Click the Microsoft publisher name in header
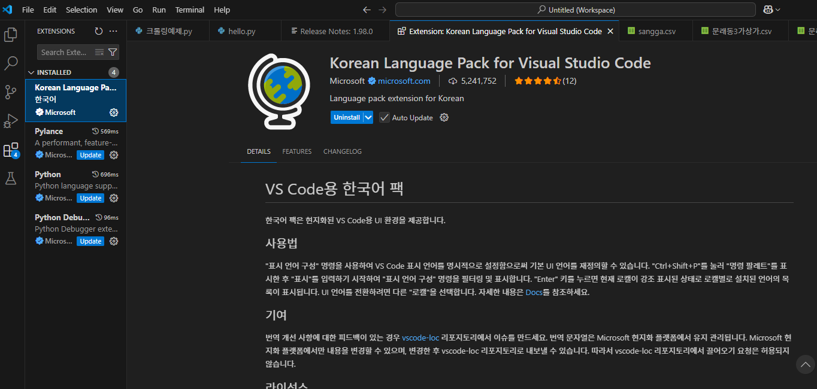Screen dimensions: 817x389 point(347,81)
